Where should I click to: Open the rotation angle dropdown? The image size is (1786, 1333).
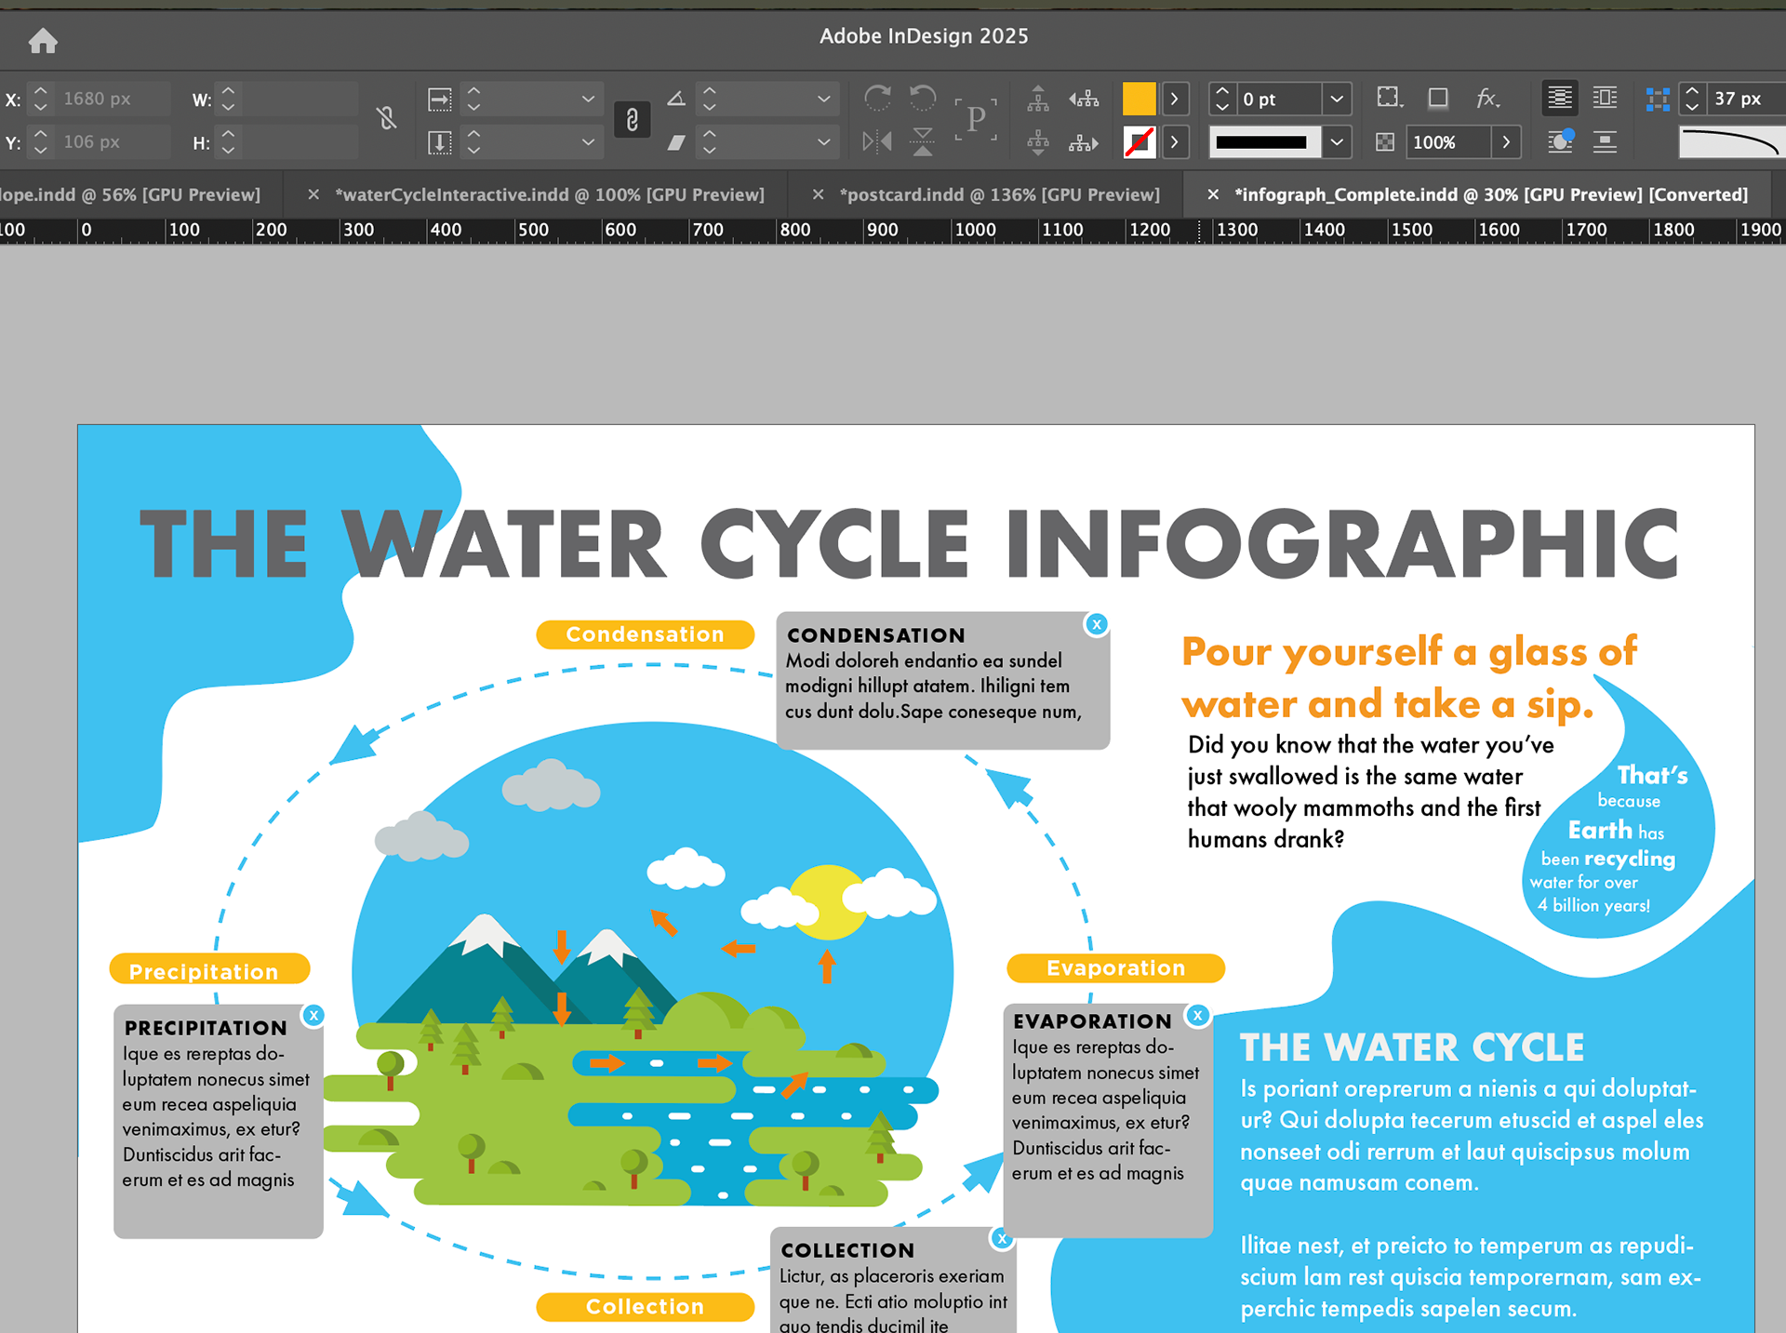[x=823, y=99]
